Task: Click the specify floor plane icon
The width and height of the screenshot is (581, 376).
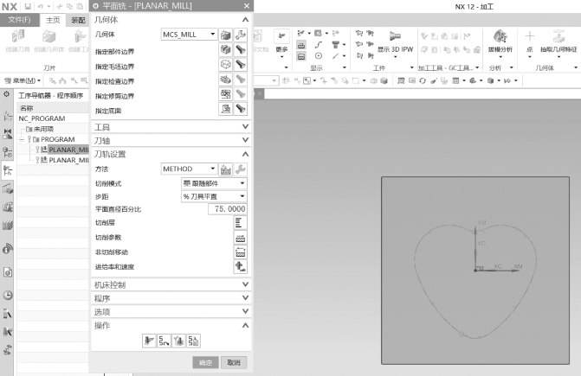Action: [x=225, y=109]
